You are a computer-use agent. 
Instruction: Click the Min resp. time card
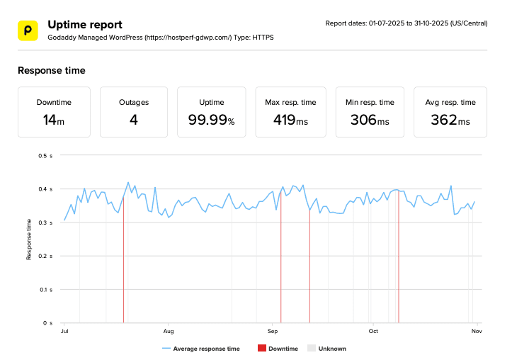pos(370,112)
